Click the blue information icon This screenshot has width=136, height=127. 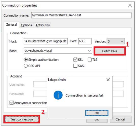point(58,95)
